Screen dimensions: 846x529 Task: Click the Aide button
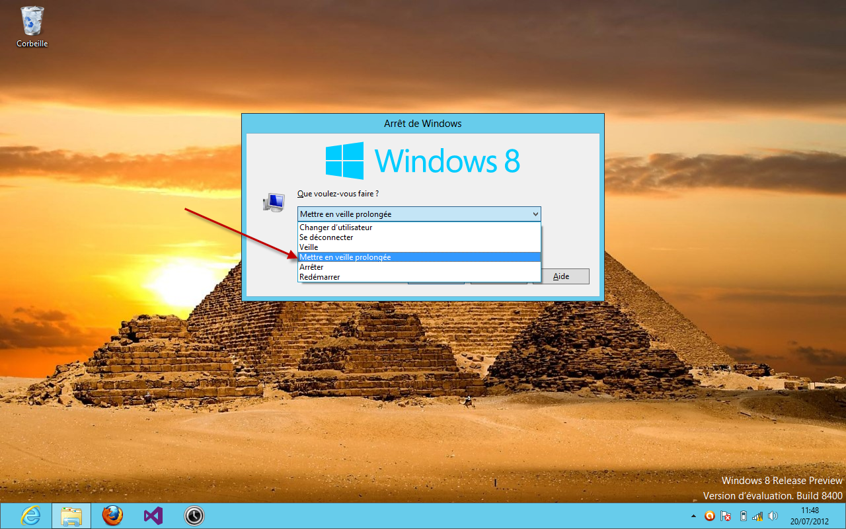pyautogui.click(x=561, y=276)
